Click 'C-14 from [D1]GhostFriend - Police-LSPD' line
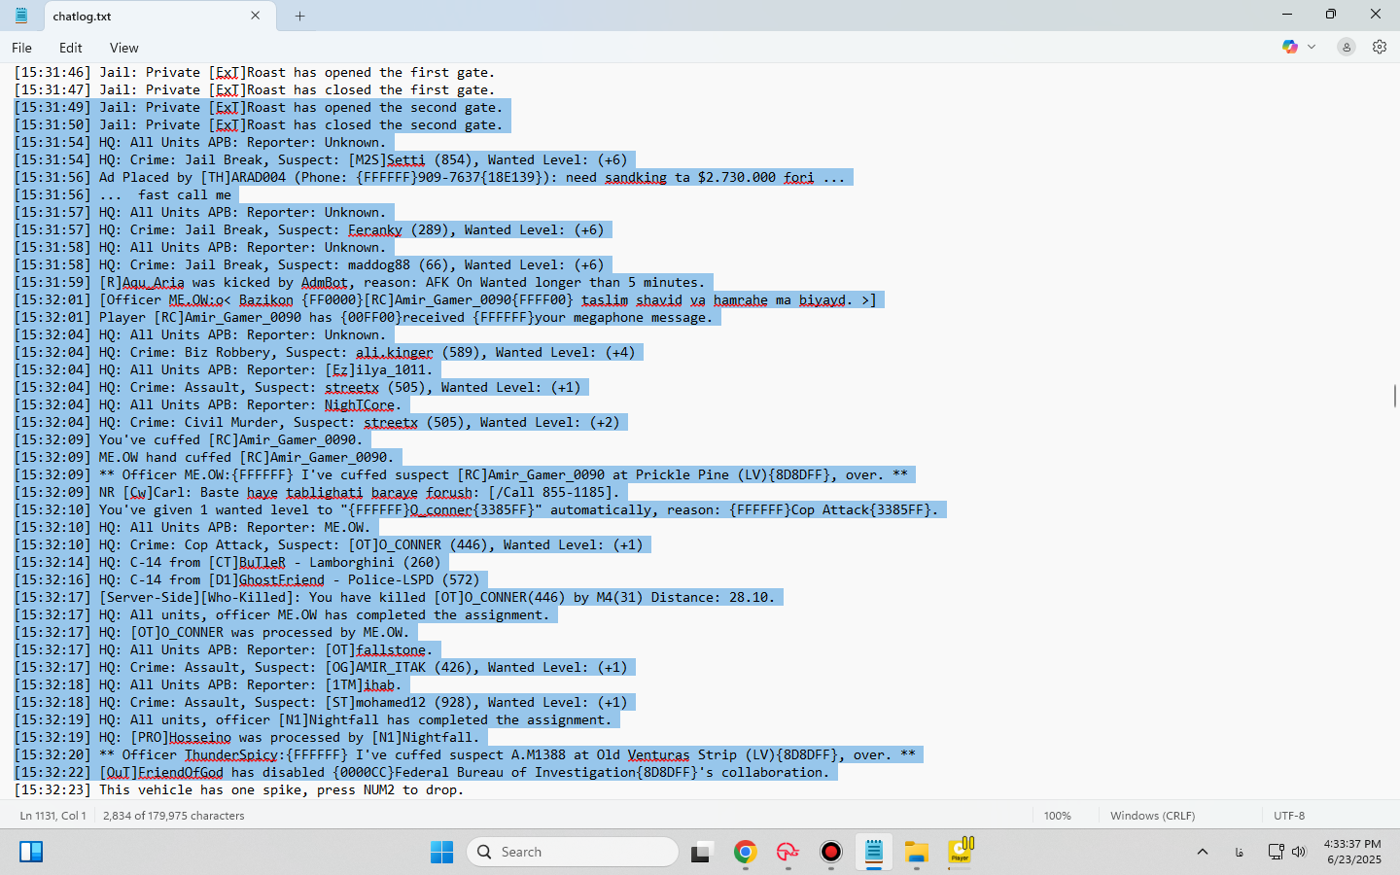Image resolution: width=1400 pixels, height=875 pixels. pyautogui.click(x=247, y=579)
